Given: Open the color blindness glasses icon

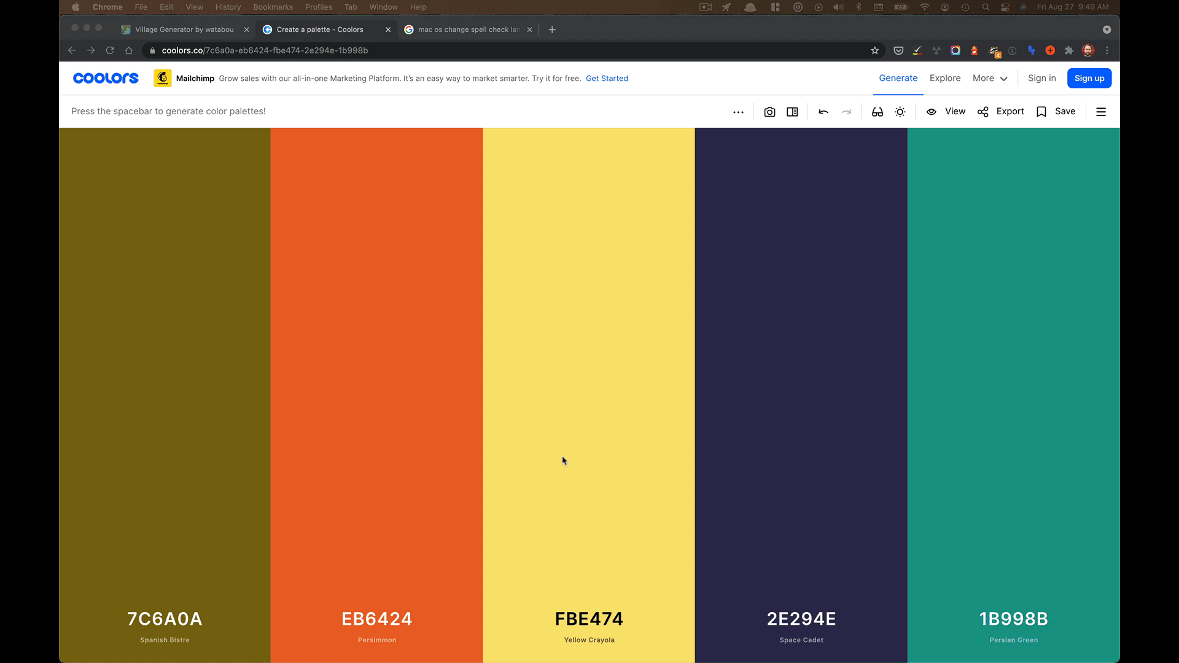Looking at the screenshot, I should 877,112.
